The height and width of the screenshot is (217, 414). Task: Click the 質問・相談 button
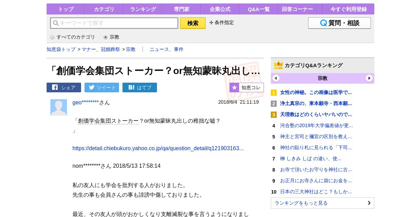[339, 23]
